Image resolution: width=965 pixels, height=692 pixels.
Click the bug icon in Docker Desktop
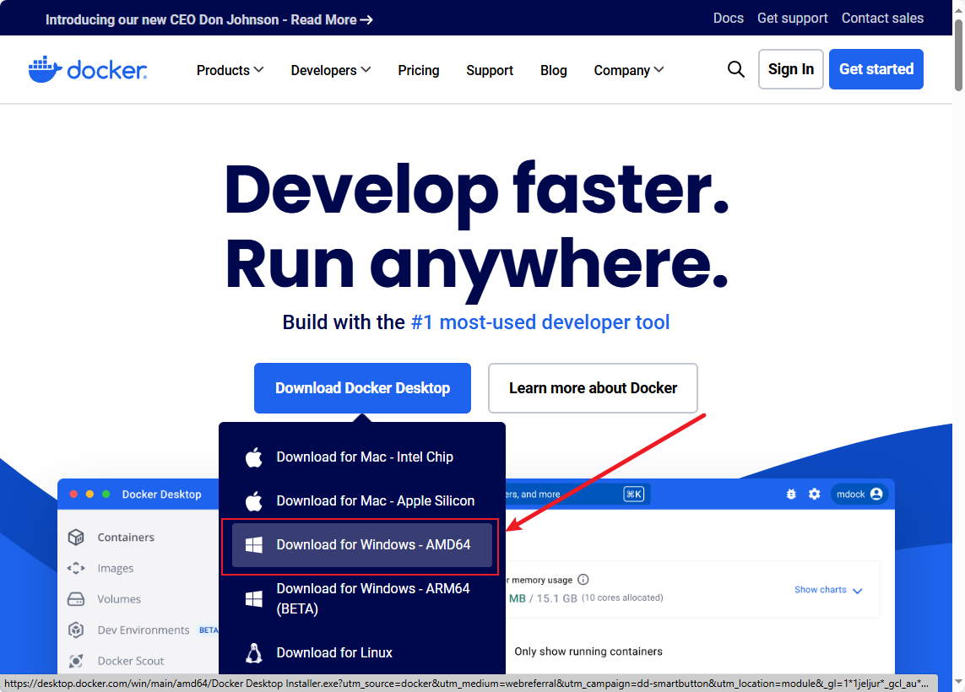(x=791, y=494)
